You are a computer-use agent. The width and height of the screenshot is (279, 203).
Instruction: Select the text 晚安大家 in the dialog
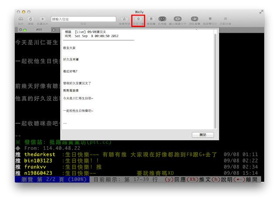coord(69,48)
